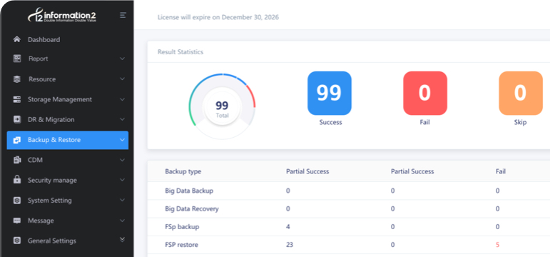
Task: Click the Report chart icon in sidebar
Action: pos(17,59)
